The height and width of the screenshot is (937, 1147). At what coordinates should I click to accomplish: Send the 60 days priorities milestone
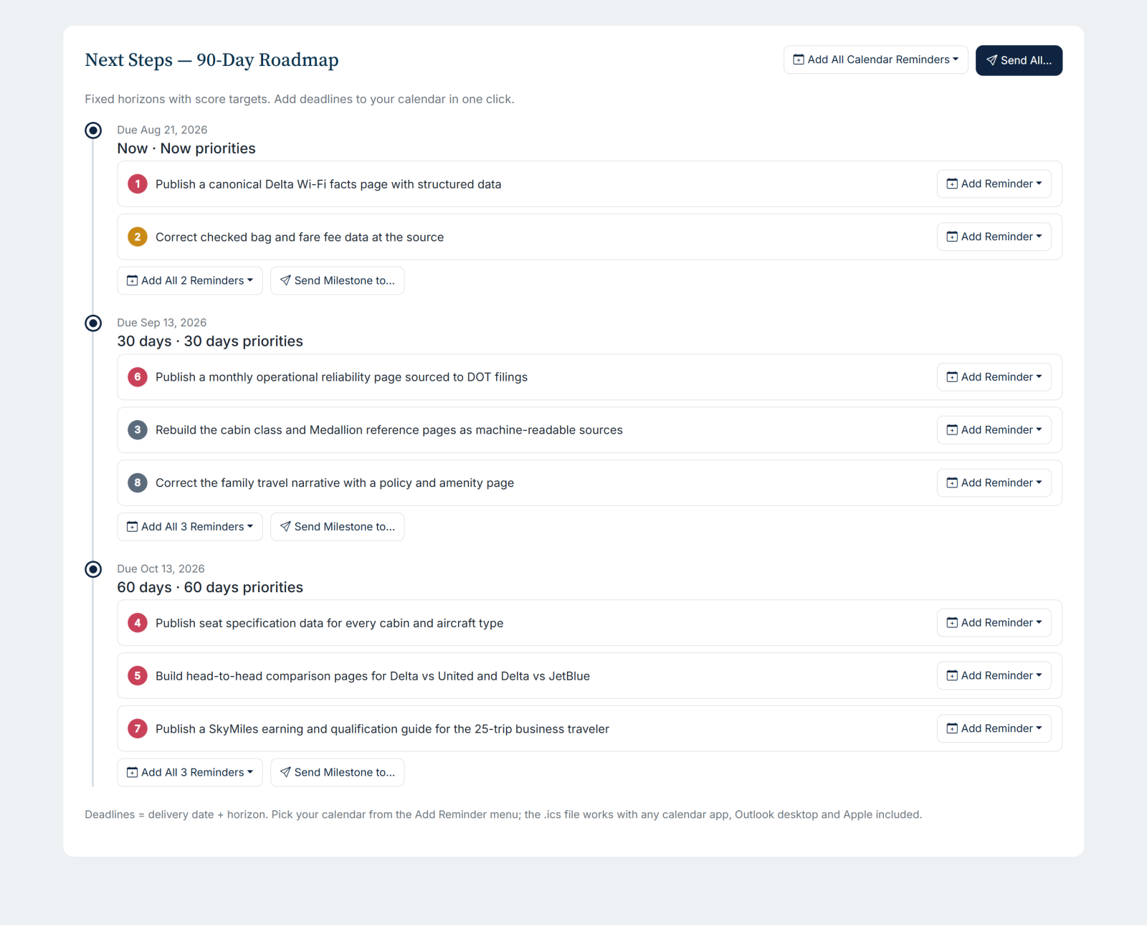pos(337,773)
